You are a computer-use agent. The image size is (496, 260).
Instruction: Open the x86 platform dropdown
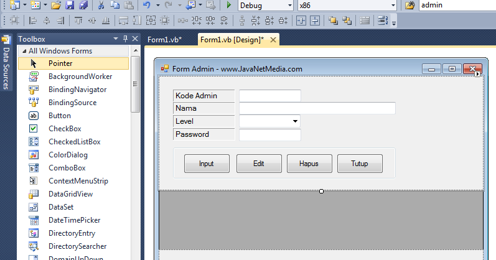coord(393,6)
